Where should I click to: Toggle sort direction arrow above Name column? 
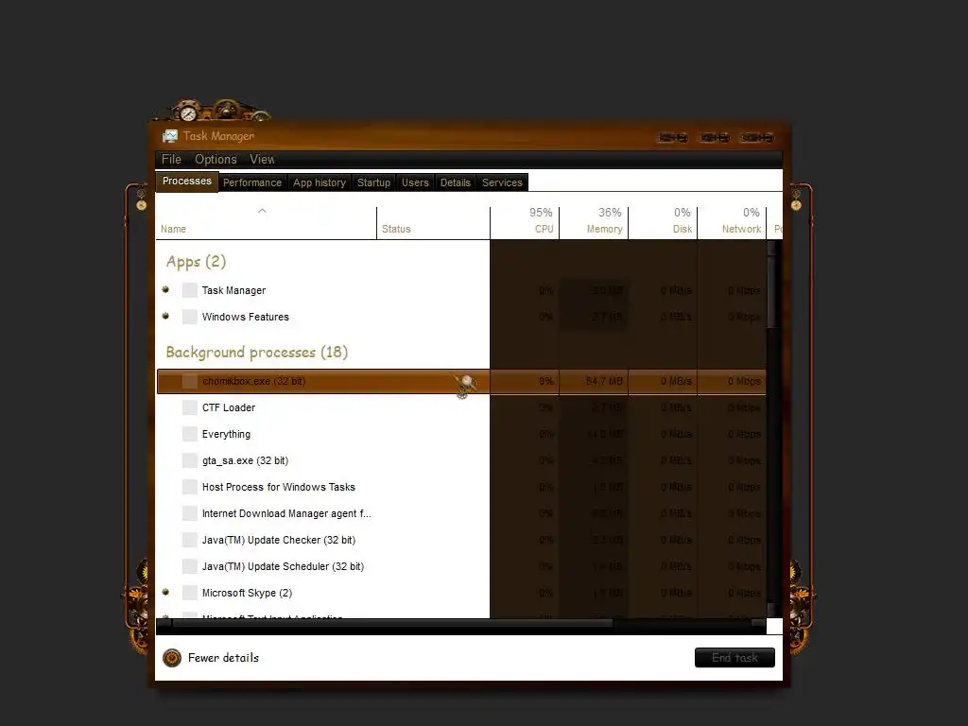click(x=263, y=211)
